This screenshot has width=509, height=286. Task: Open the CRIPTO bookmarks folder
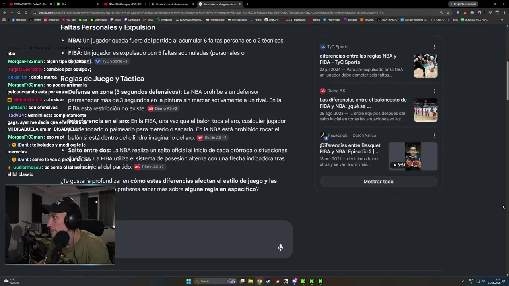point(438,20)
